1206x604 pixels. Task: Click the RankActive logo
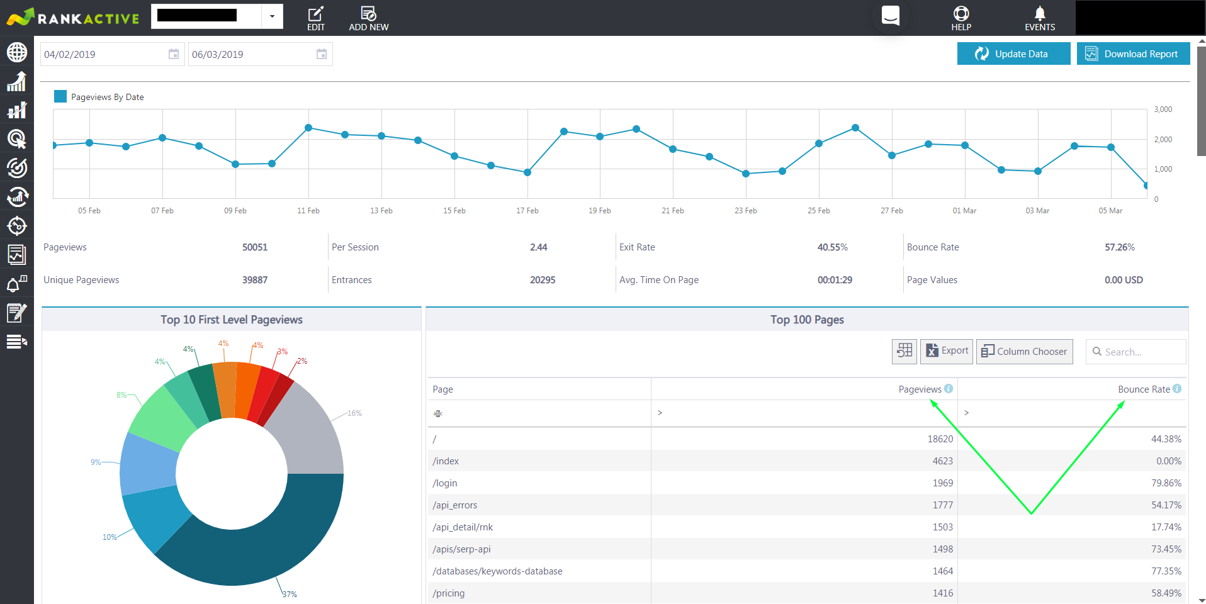[73, 17]
